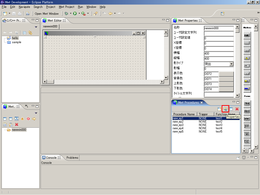Open the Navigate menu

coord(24,7)
